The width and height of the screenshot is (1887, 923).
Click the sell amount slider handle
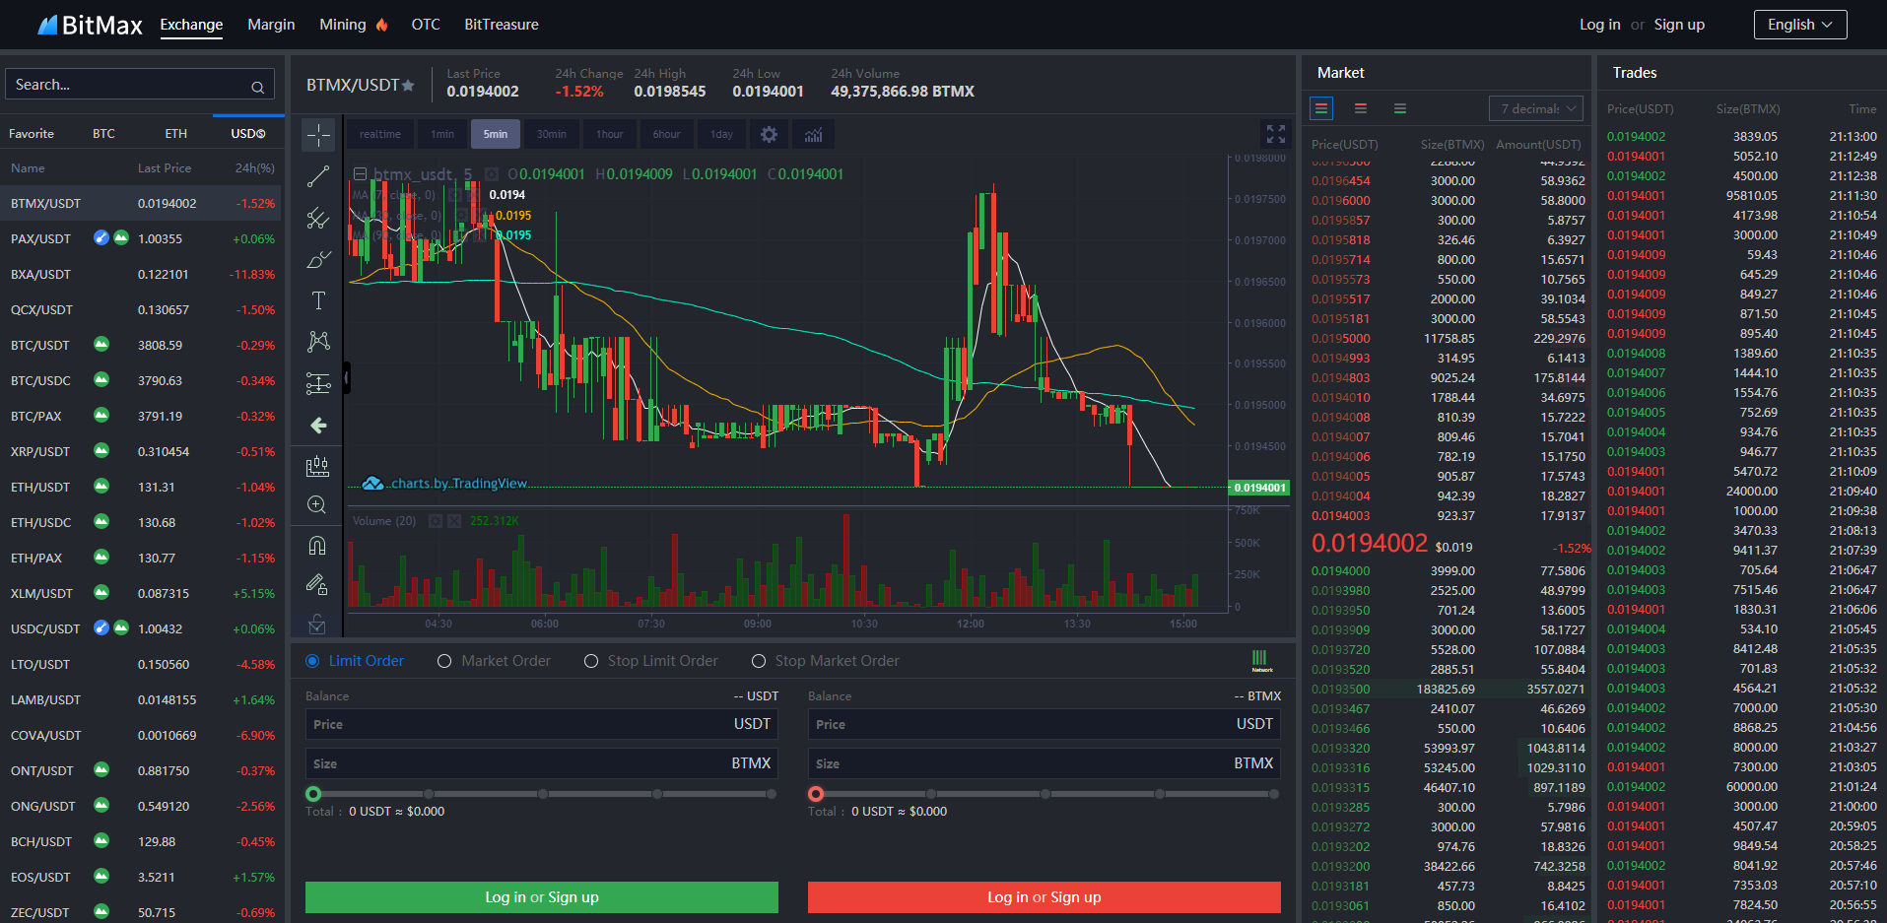tap(816, 794)
